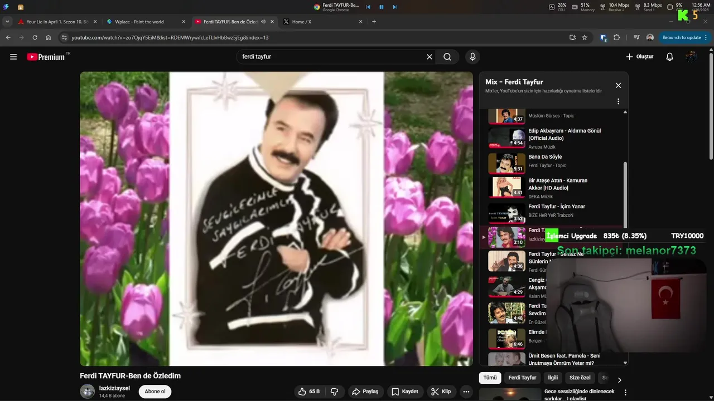Create a clip with Klip
This screenshot has height=401, width=714.
[441, 392]
